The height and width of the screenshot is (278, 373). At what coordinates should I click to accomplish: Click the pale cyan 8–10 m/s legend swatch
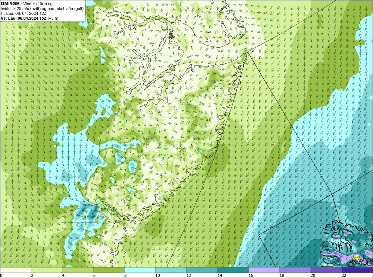coord(140,270)
